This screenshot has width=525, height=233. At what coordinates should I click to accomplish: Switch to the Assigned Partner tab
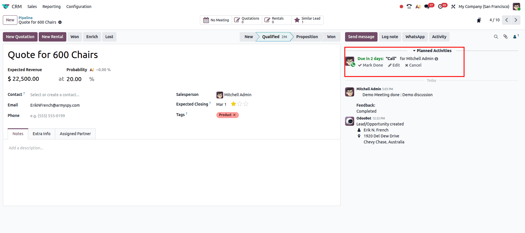tap(75, 134)
